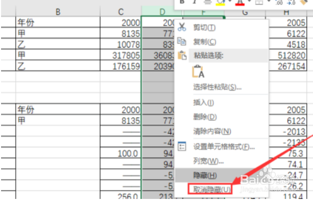Click cell containing 256.0
Screen dimensions: 313x200
[121, 196]
